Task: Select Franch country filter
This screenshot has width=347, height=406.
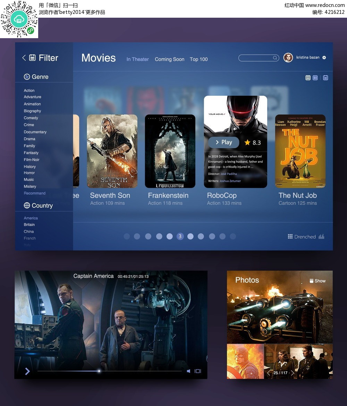Action: click(x=30, y=238)
